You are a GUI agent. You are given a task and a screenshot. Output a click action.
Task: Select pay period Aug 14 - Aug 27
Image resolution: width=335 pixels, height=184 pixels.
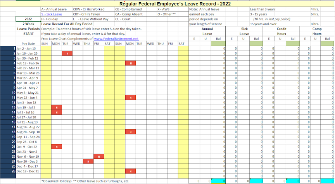[28, 127]
